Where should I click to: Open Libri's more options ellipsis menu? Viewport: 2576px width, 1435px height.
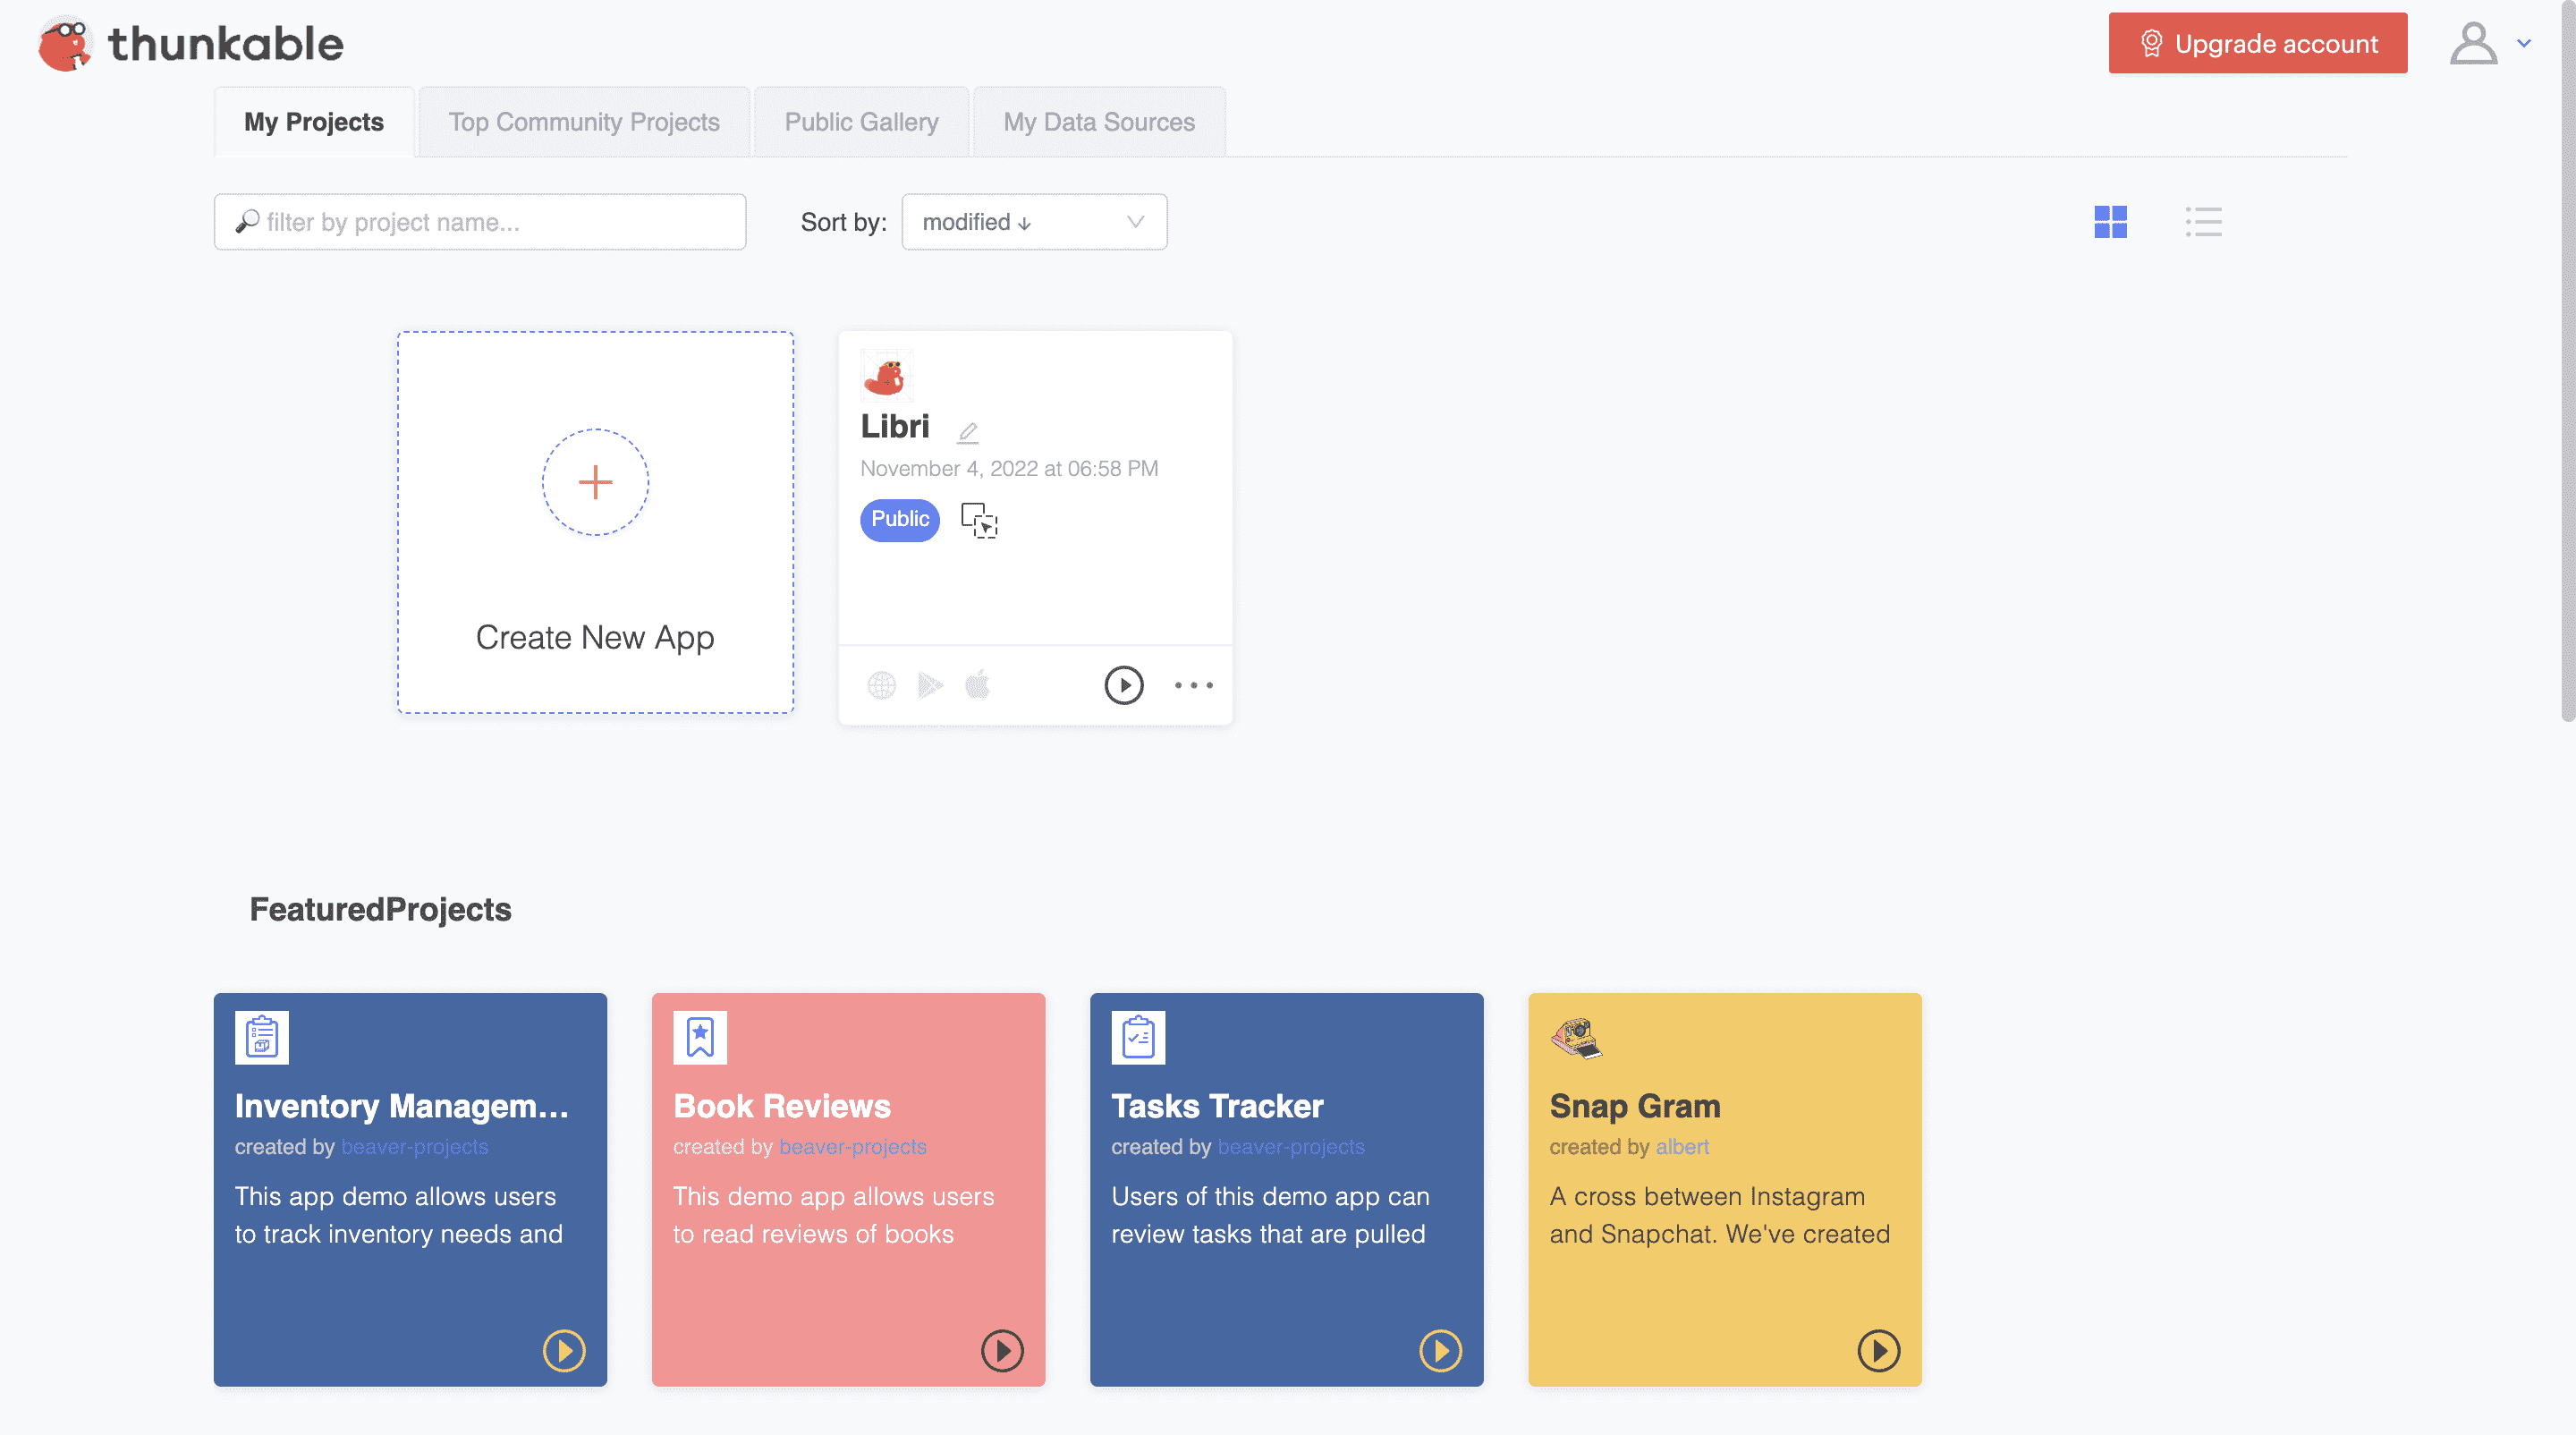[x=1193, y=685]
